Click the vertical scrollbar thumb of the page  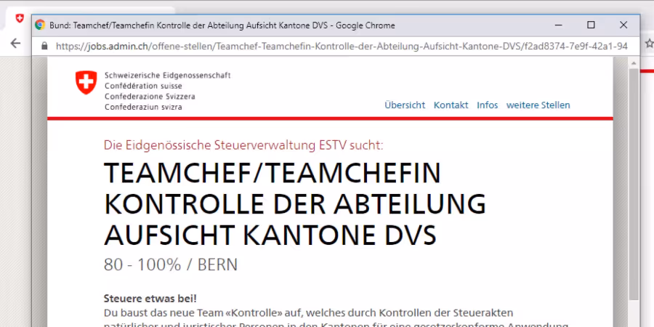pos(634,185)
